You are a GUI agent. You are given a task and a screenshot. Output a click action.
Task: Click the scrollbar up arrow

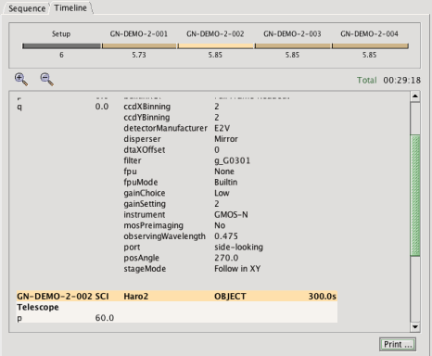pos(415,96)
